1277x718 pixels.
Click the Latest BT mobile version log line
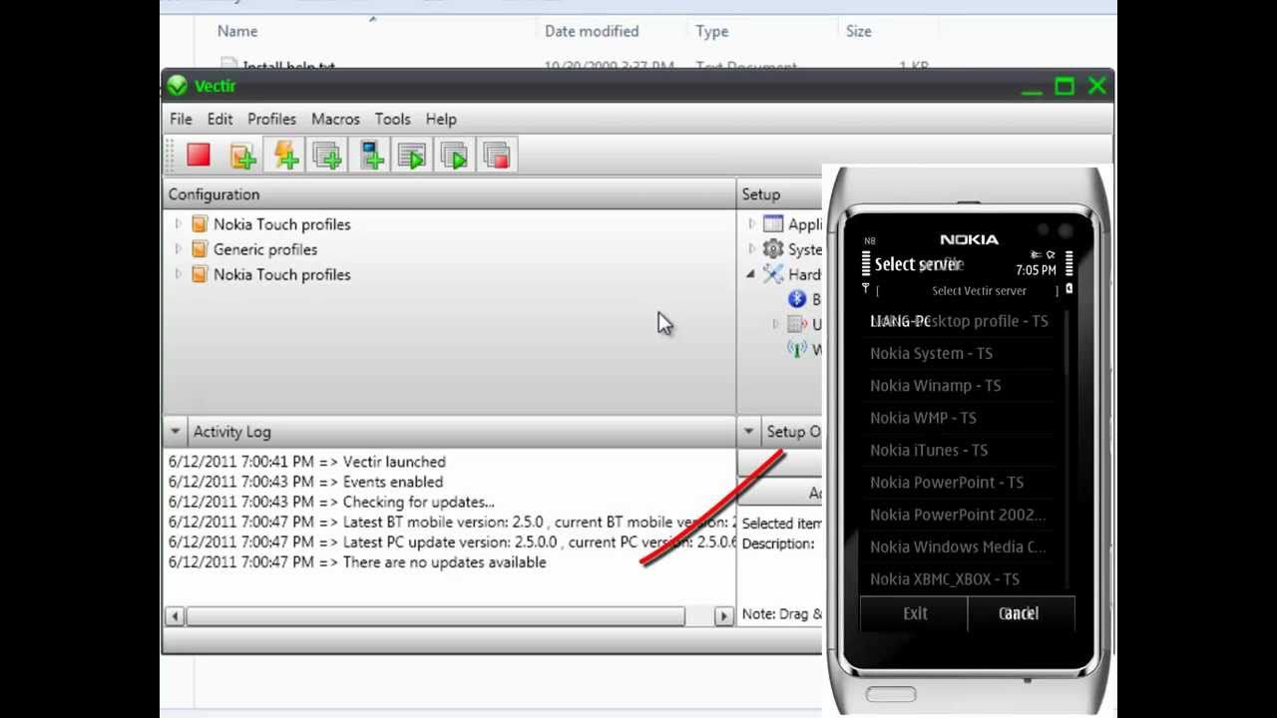451,522
